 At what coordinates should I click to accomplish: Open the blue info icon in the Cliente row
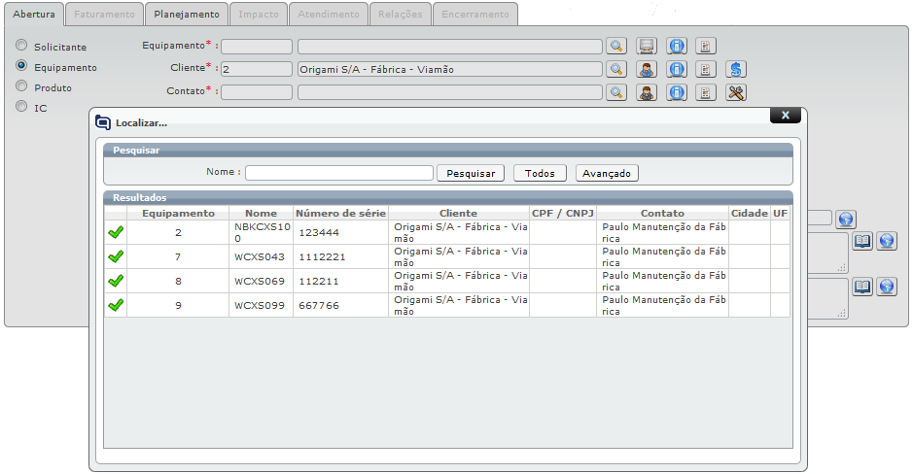(x=677, y=69)
